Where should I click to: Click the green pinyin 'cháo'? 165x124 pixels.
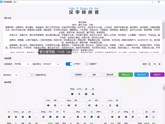[x=48, y=100]
